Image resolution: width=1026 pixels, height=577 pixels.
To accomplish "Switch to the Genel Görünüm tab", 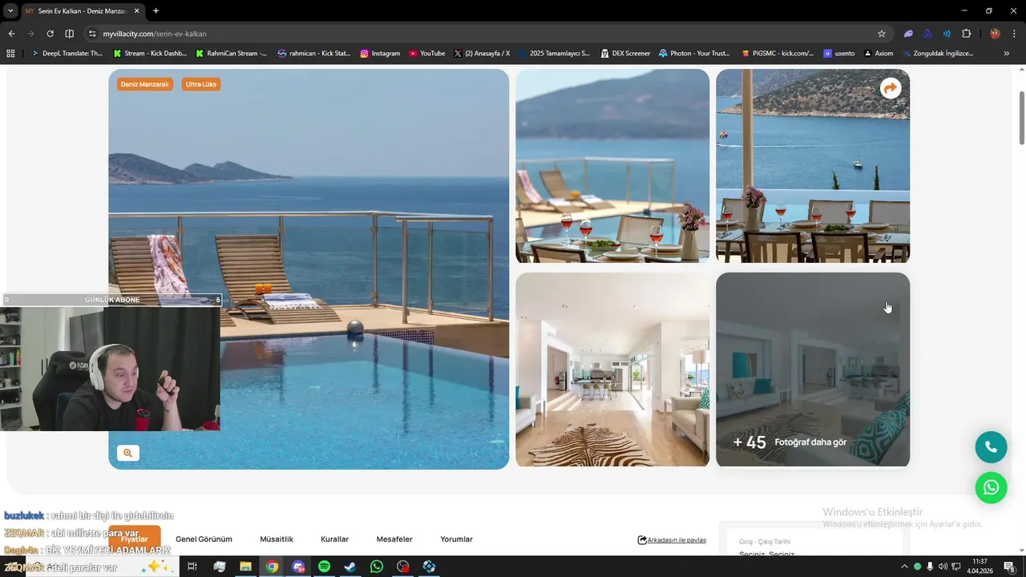I will pos(204,539).
